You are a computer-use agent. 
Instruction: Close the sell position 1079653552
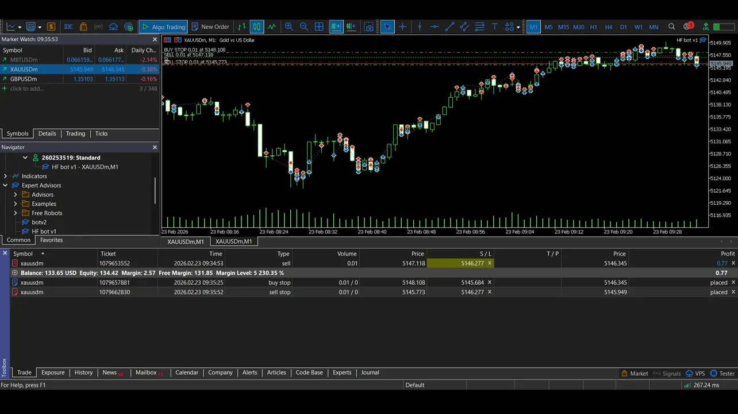(733, 263)
